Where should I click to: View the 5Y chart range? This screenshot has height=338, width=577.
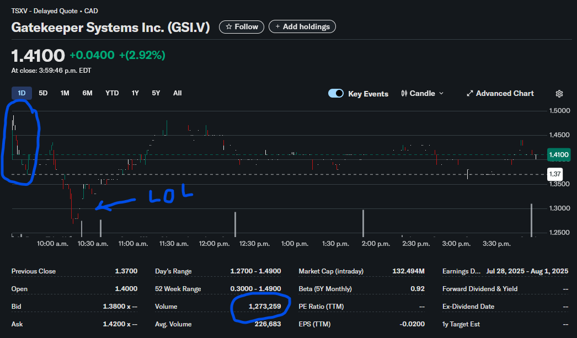click(x=156, y=93)
